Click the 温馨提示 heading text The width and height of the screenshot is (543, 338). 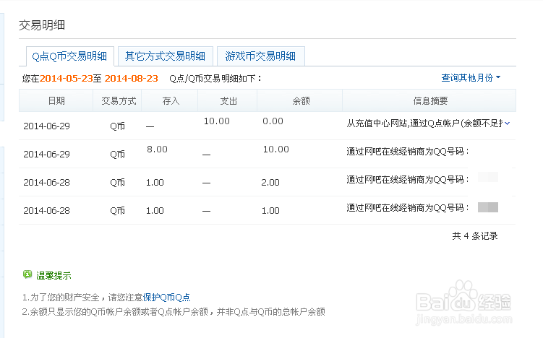click(x=54, y=275)
